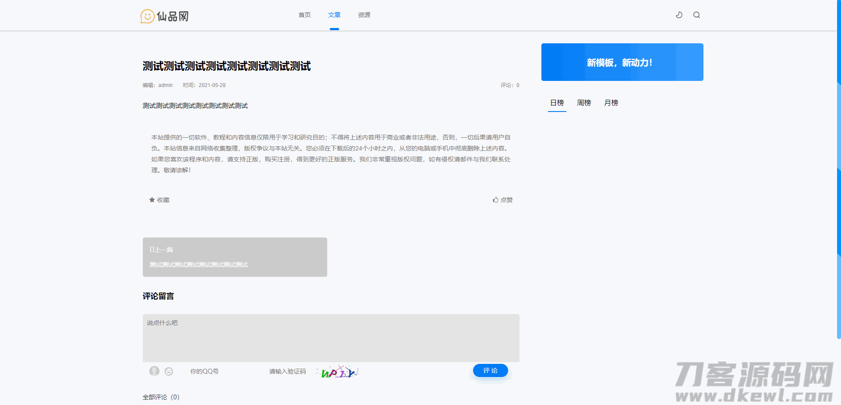The image size is (841, 405).
Task: Focus the 说点什么吧 comment text area
Action: (331, 338)
